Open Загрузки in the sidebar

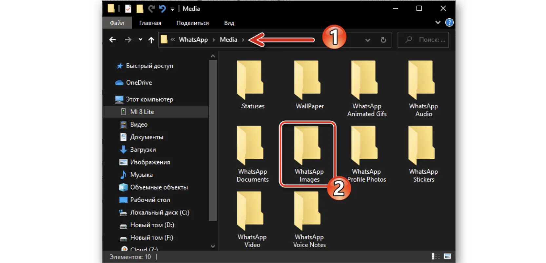tap(138, 150)
